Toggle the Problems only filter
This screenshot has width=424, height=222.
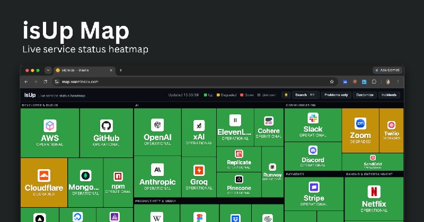[x=336, y=95]
